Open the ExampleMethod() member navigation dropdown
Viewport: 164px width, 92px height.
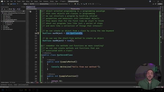(137, 9)
